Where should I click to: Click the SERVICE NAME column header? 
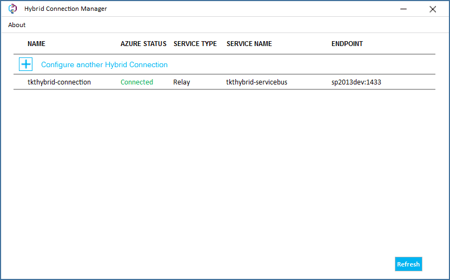[x=249, y=44]
